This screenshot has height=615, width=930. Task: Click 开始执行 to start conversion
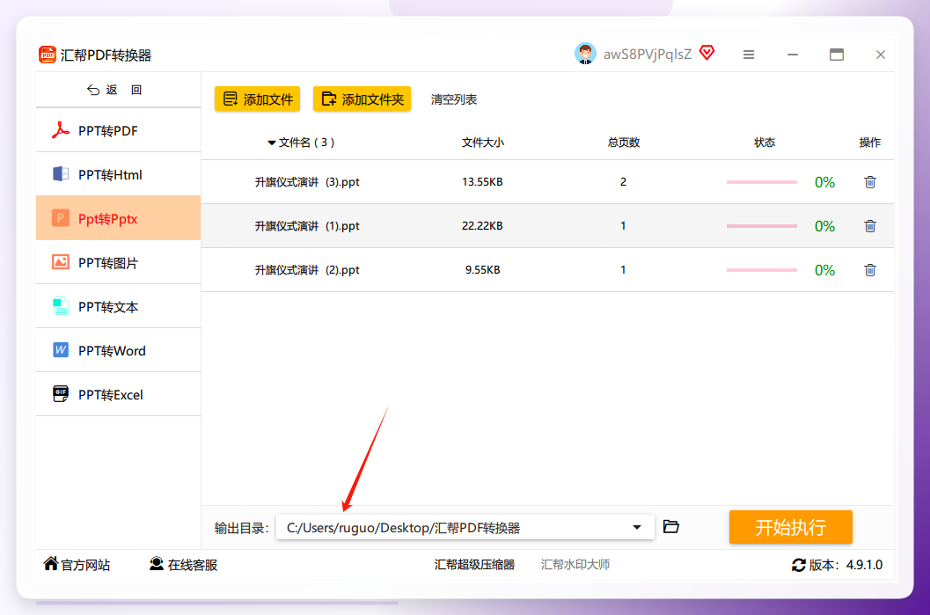[791, 527]
